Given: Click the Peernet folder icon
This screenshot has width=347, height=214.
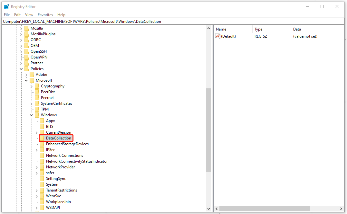Looking at the screenshot, I should tap(37, 97).
